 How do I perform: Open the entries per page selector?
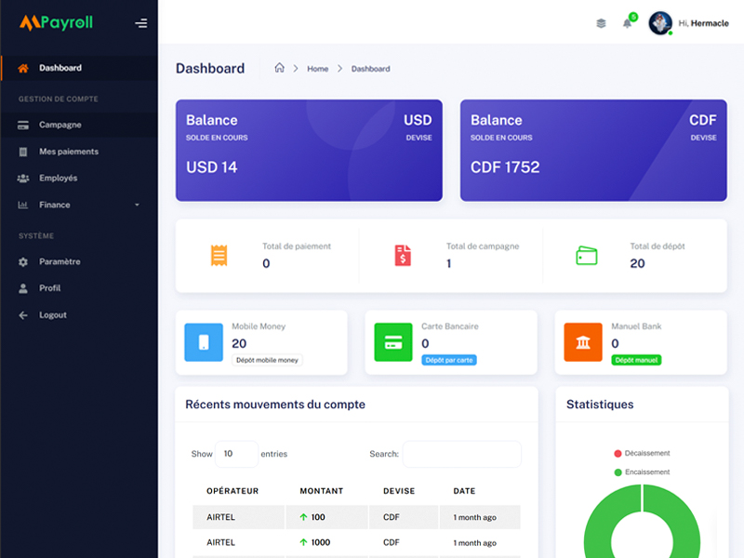237,454
